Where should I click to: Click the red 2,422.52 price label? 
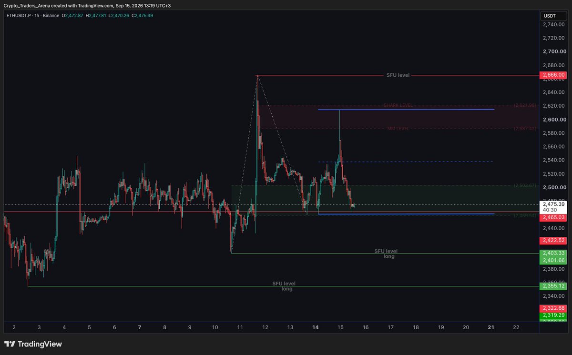553,240
